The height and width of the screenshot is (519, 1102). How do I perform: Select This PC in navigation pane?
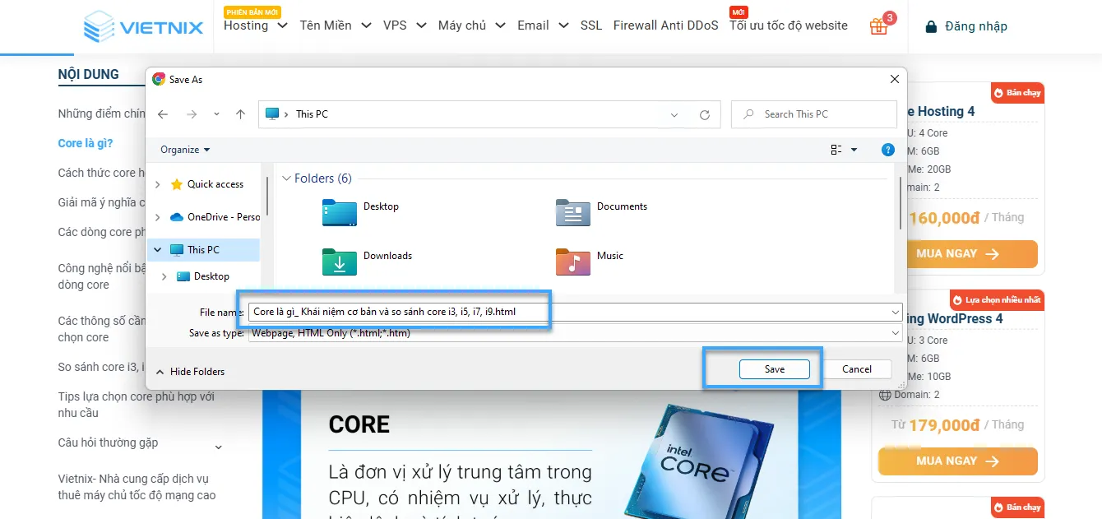point(202,250)
